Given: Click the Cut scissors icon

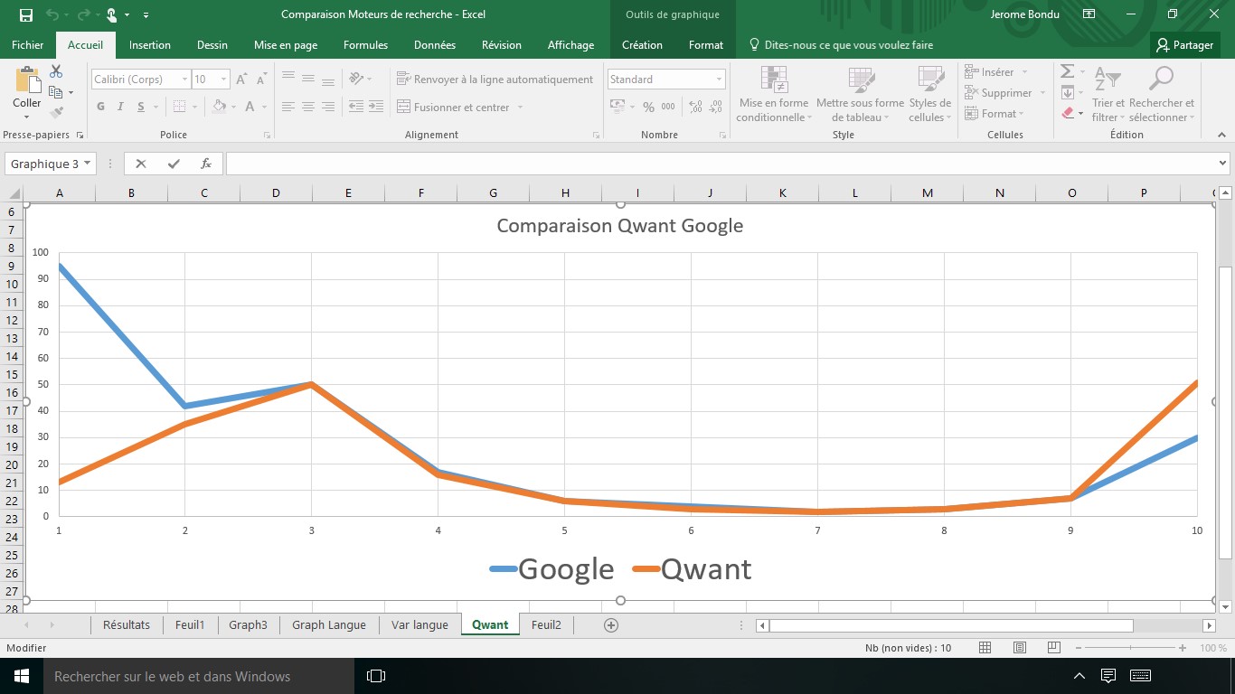Looking at the screenshot, I should pos(56,71).
